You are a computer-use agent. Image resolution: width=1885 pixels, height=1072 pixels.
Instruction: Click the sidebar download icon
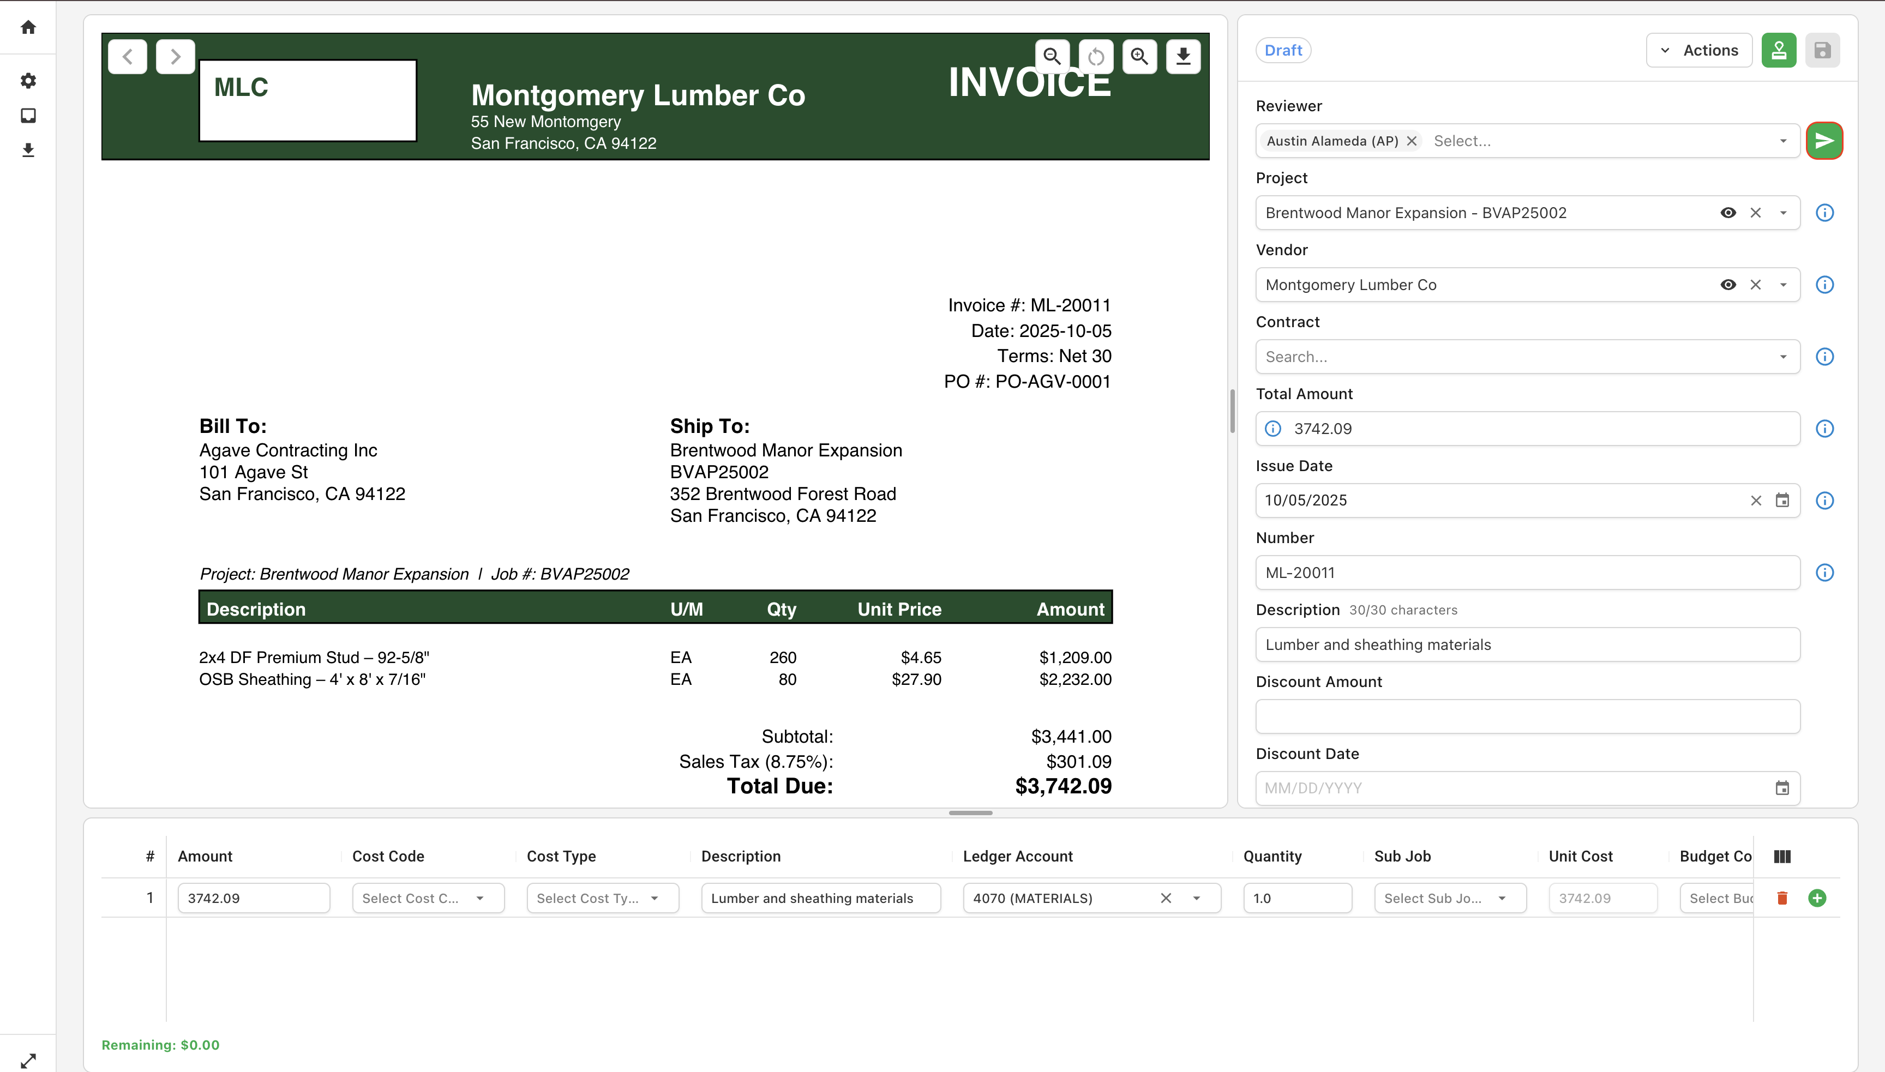(x=28, y=150)
